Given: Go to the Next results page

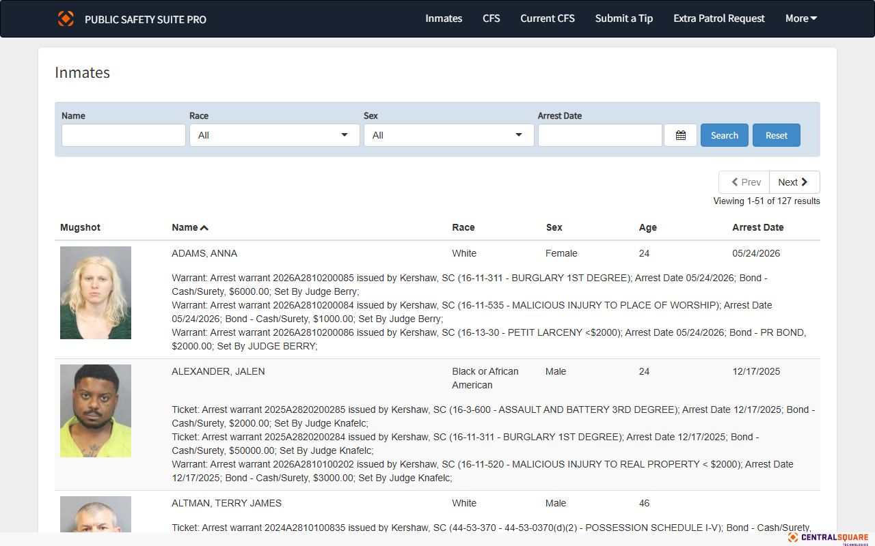Looking at the screenshot, I should 794,182.
